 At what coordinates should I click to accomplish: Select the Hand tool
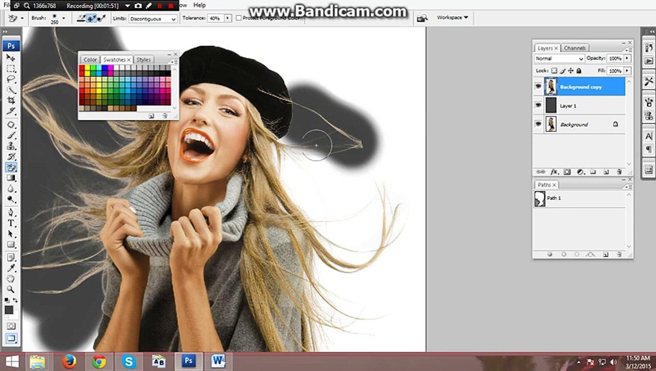(x=11, y=279)
